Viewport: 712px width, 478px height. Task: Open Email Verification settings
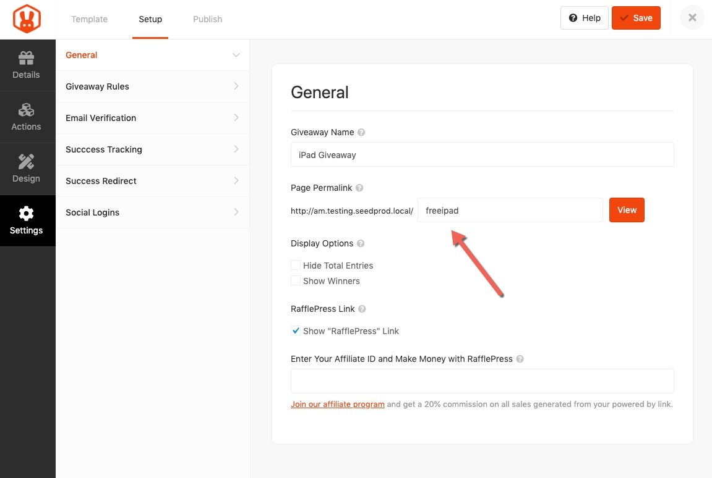[153, 118]
